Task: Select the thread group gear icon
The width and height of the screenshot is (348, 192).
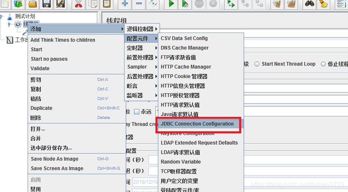Action: click(x=18, y=24)
